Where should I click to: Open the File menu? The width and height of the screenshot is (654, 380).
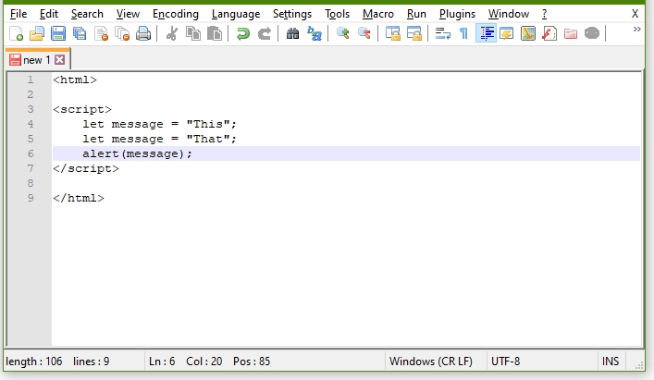tap(19, 14)
